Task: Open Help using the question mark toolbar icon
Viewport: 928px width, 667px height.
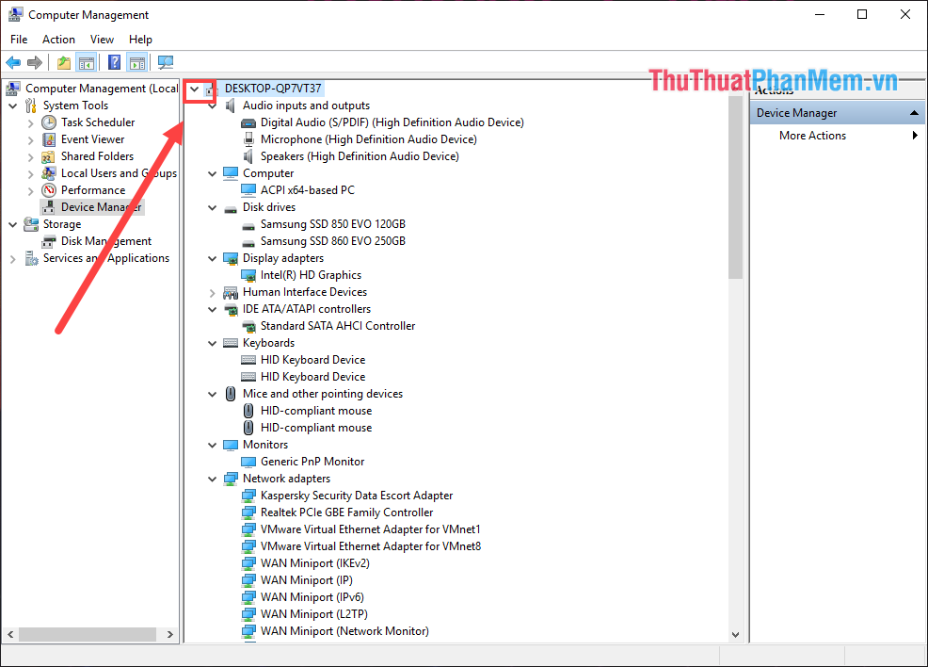Action: [x=113, y=62]
